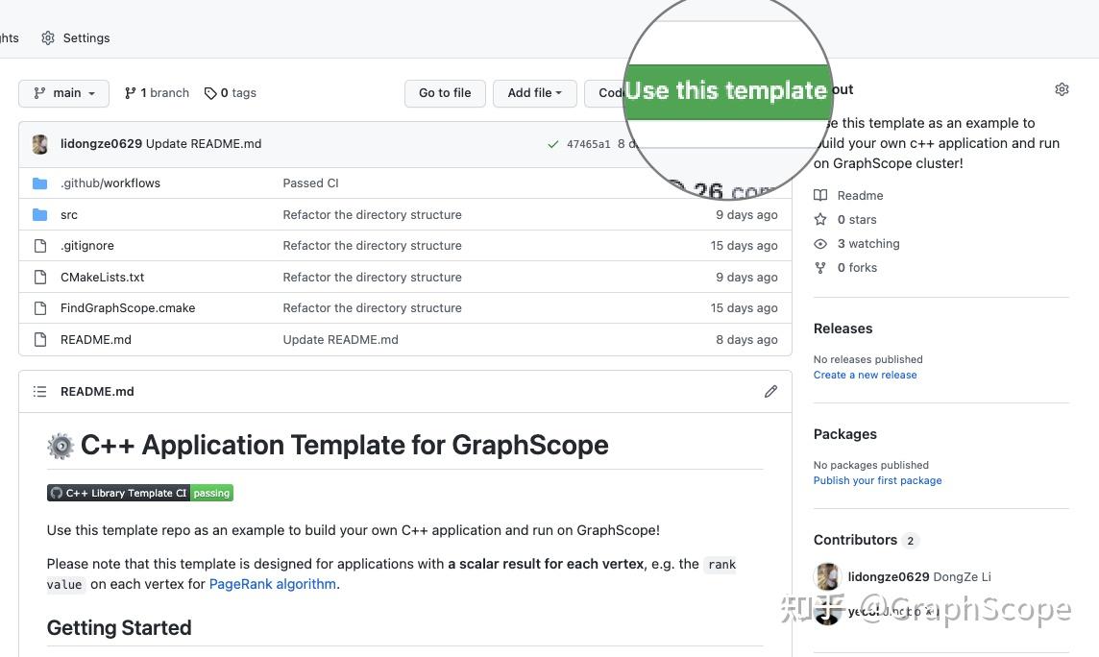Open the 0 tags link

coord(231,93)
